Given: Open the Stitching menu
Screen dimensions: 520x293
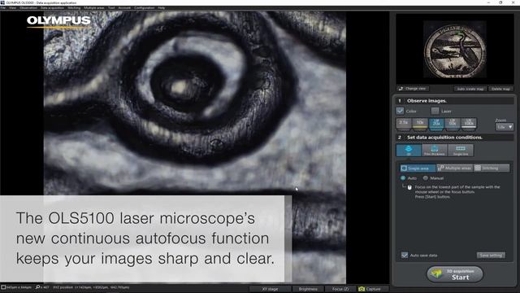Looking at the screenshot, I should pyautogui.click(x=74, y=7).
